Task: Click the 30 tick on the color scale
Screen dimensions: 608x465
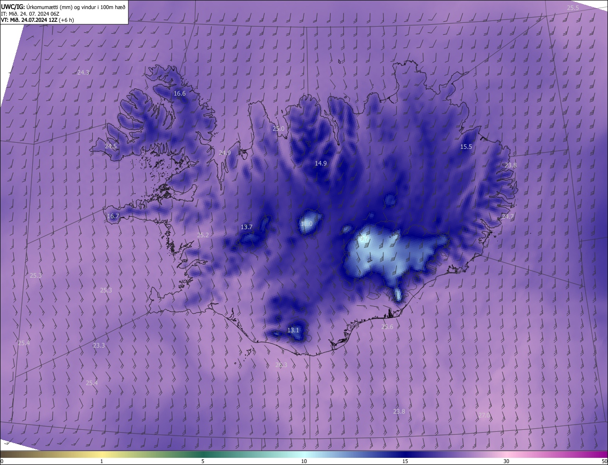Action: pyautogui.click(x=506, y=461)
